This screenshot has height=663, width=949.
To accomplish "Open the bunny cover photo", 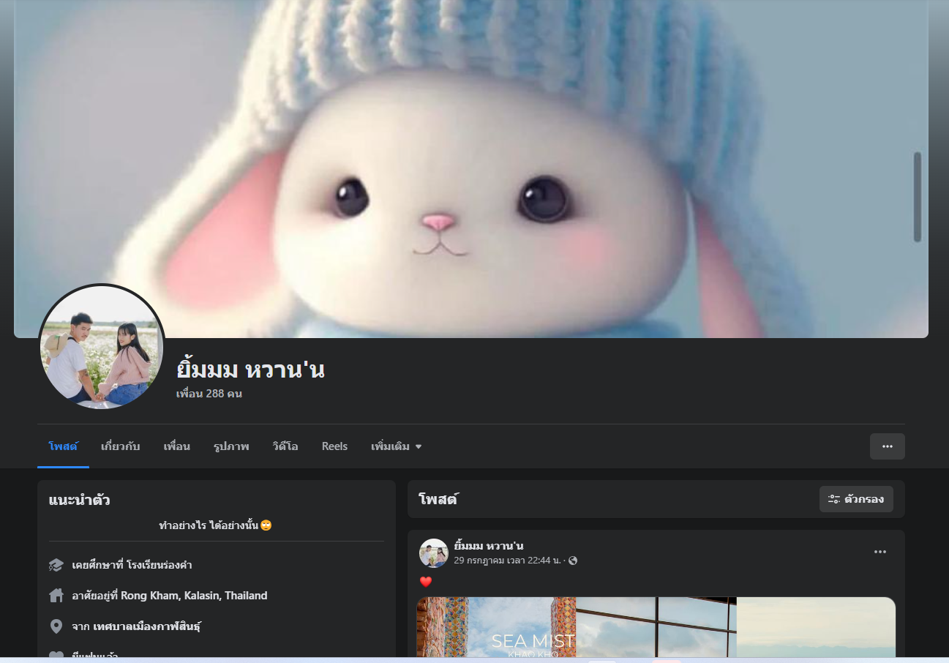I will coord(471,168).
